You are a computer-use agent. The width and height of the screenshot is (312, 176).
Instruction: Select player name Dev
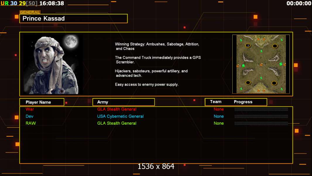click(x=30, y=116)
